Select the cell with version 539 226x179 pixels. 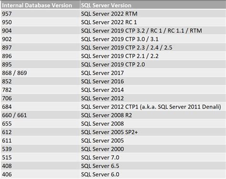[41, 149]
